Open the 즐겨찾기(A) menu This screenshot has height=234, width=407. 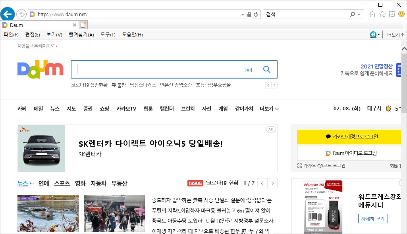point(81,35)
